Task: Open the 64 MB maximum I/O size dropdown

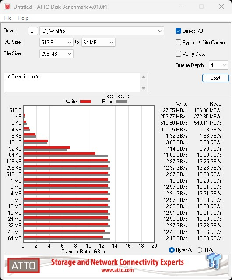Action: [98, 43]
